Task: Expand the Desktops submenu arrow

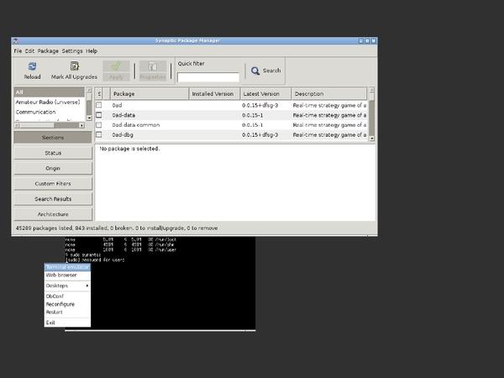Action: (87, 286)
